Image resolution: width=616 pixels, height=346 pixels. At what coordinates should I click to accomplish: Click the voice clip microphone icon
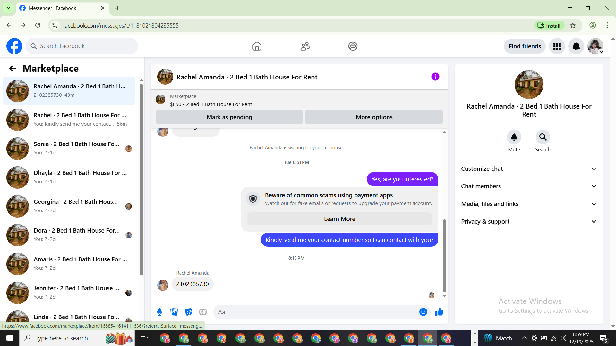point(159,312)
